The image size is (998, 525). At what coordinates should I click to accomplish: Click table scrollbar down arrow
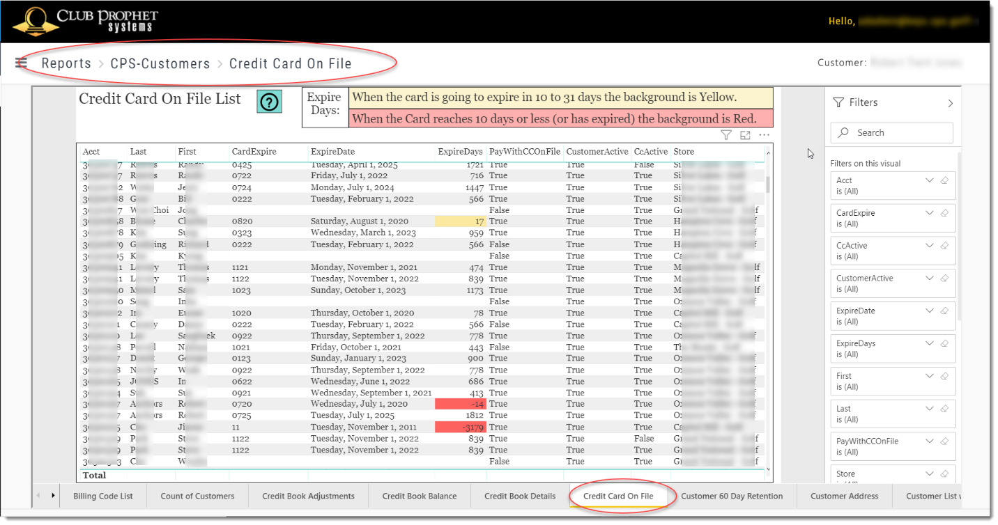[768, 470]
